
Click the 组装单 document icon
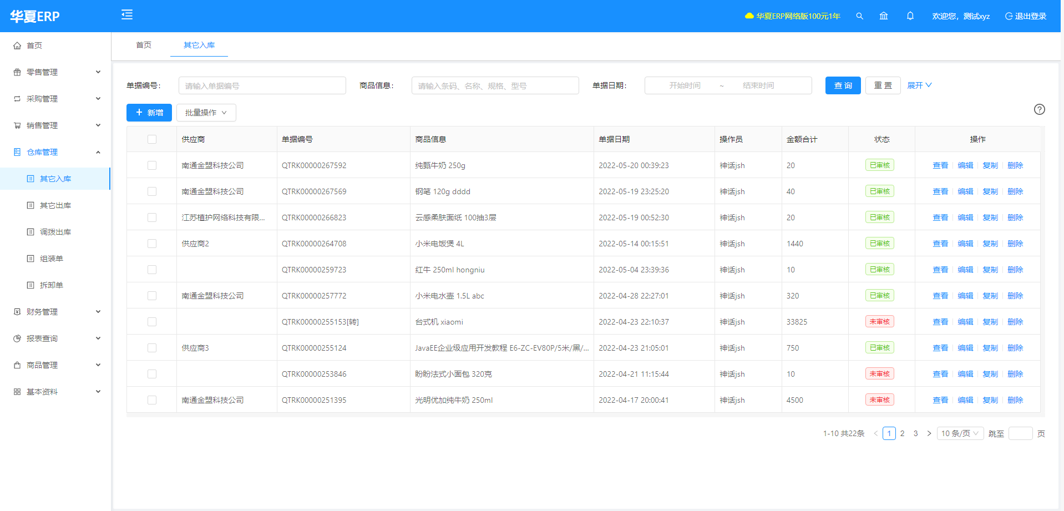pos(31,259)
